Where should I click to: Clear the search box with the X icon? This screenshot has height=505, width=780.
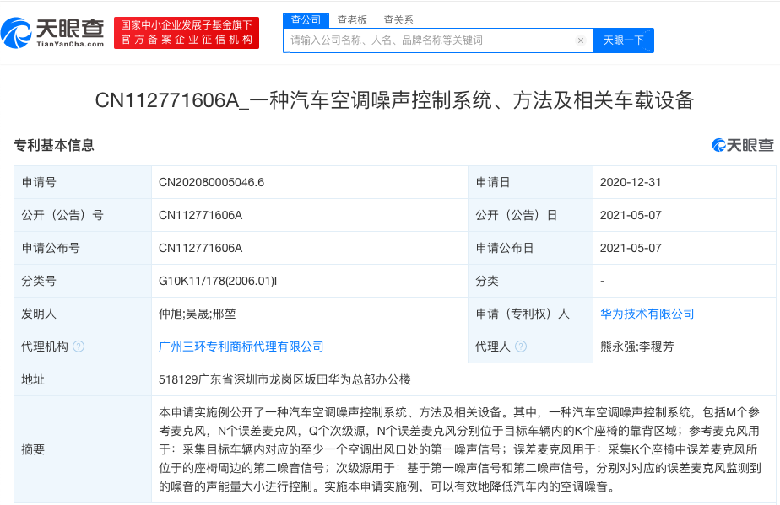pos(581,40)
